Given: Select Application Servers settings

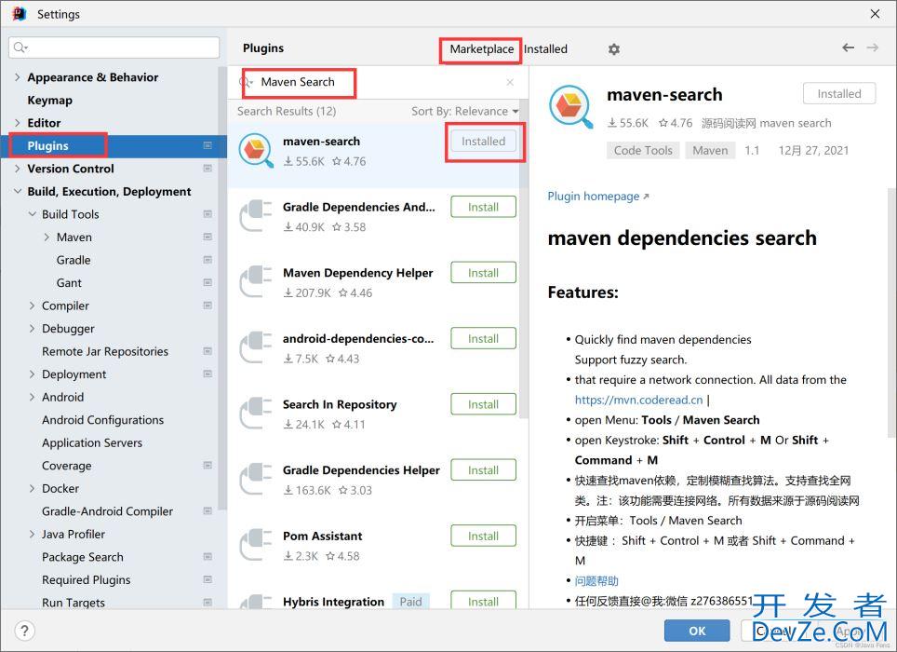Looking at the screenshot, I should [x=92, y=443].
